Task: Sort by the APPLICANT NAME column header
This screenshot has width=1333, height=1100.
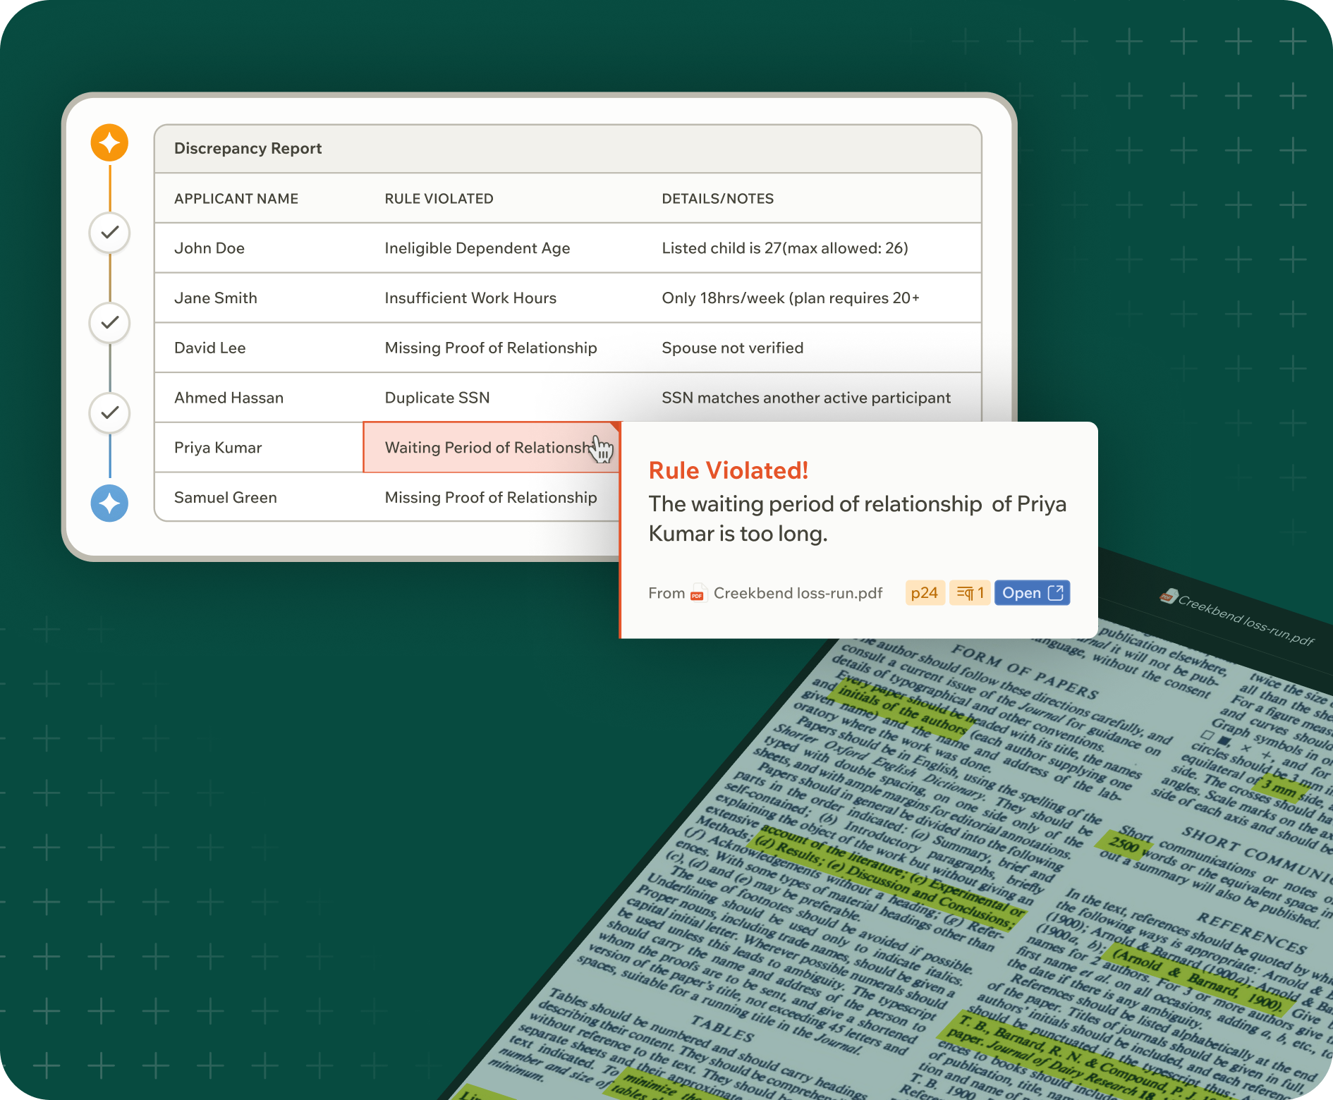Action: [x=236, y=199]
